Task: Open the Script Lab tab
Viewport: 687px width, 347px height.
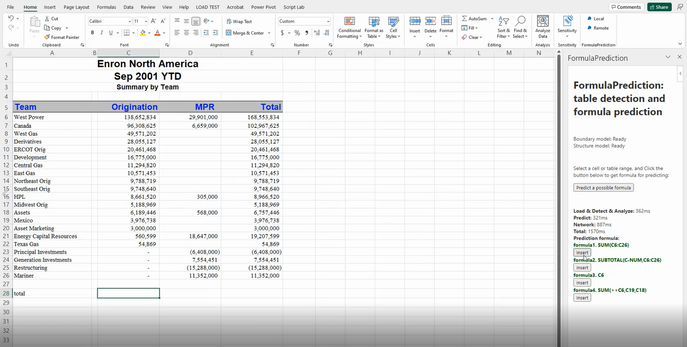Action: (x=294, y=7)
